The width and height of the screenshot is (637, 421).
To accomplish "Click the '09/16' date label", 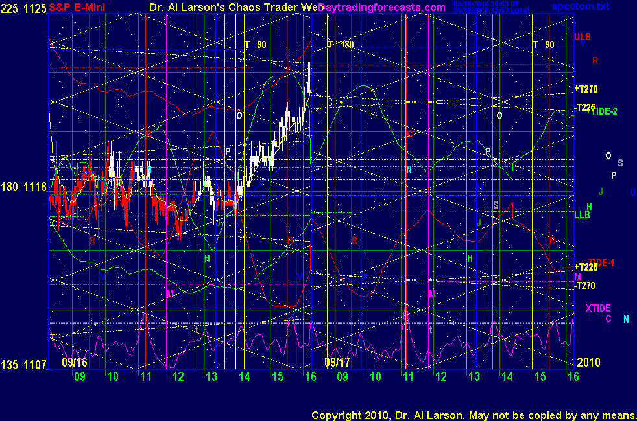I will [75, 362].
